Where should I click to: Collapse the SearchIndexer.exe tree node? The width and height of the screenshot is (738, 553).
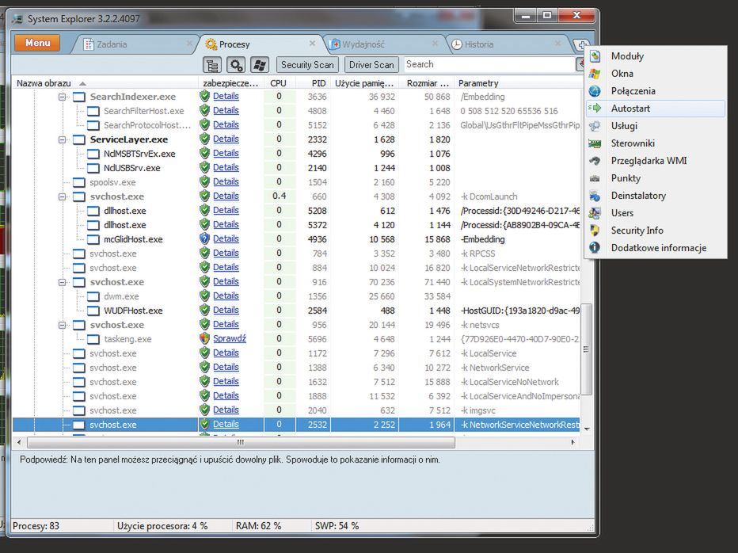(x=62, y=97)
